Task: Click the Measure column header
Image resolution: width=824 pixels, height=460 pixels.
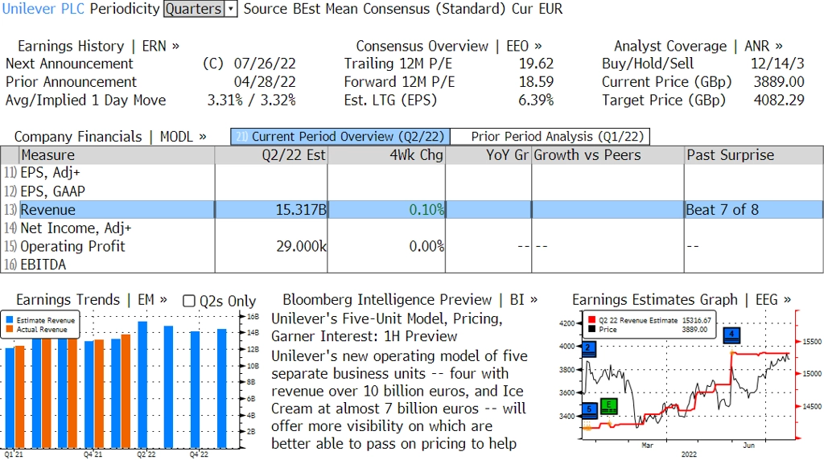Action: coord(117,155)
